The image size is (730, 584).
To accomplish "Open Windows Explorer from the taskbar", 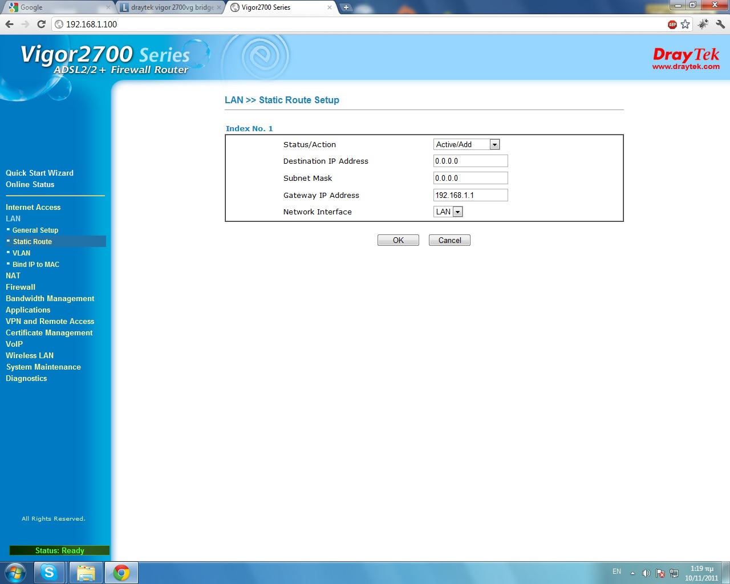I will pos(86,573).
